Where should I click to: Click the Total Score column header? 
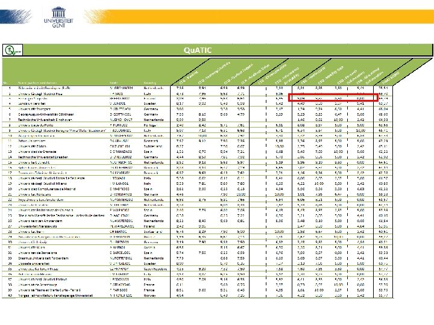click(391, 78)
